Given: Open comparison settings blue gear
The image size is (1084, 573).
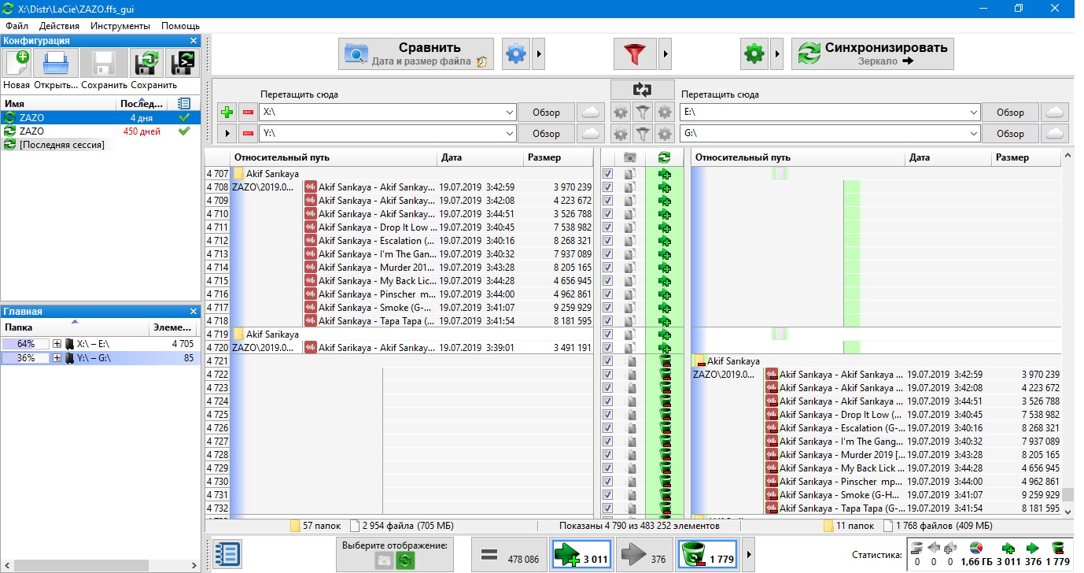Looking at the screenshot, I should [x=516, y=54].
